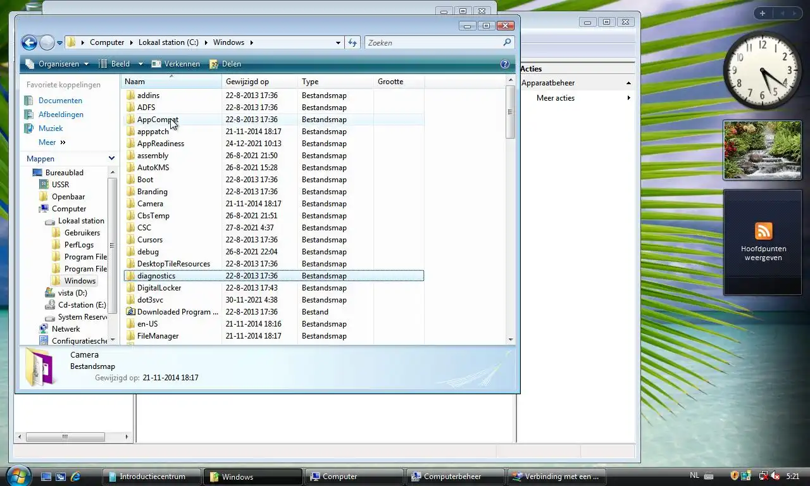This screenshot has width=810, height=486.
Task: Open the Organiseren menu
Action: [59, 64]
